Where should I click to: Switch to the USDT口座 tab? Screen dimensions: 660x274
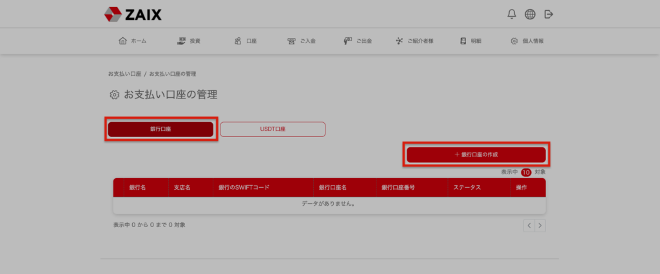click(x=273, y=129)
